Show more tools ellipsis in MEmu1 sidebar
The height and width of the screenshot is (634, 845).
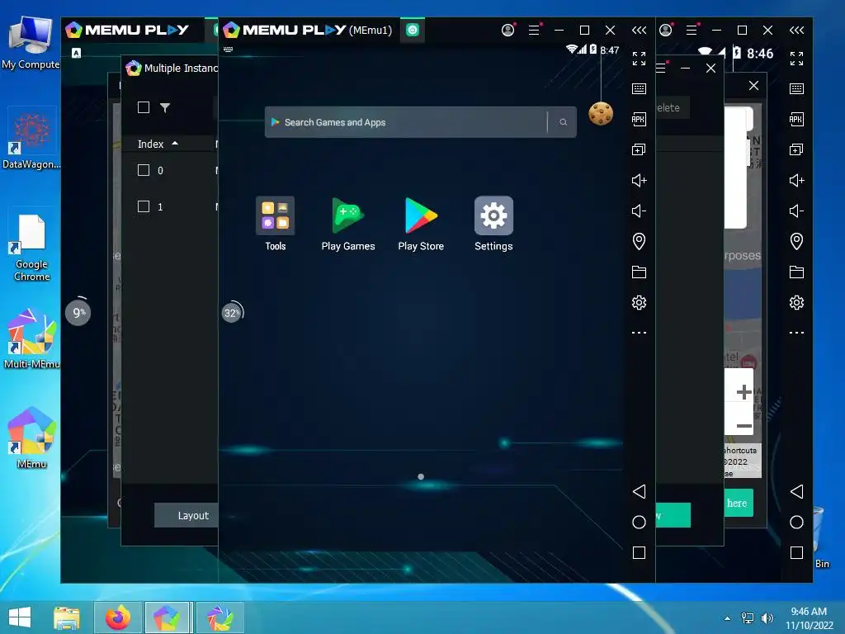pyautogui.click(x=639, y=333)
